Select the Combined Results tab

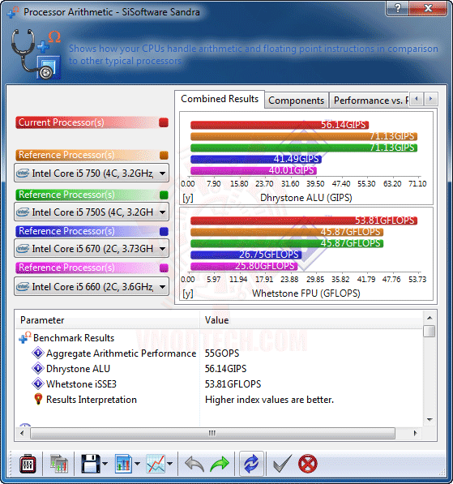[x=220, y=99]
